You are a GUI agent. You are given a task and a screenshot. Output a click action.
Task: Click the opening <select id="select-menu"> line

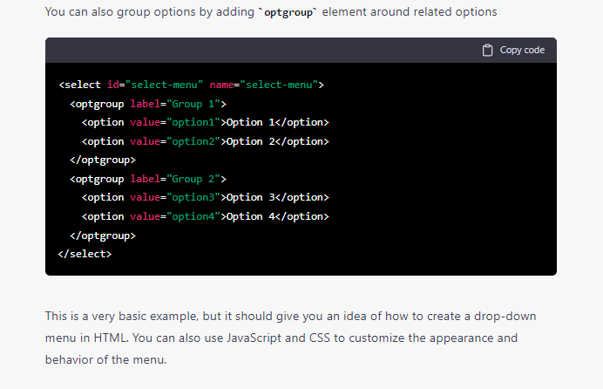tap(191, 85)
